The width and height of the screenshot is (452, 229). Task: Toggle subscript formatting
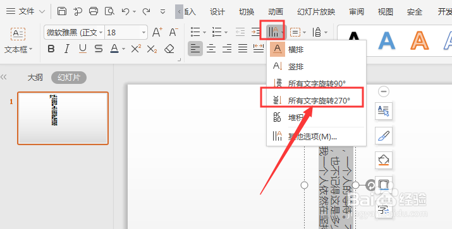tap(152, 49)
